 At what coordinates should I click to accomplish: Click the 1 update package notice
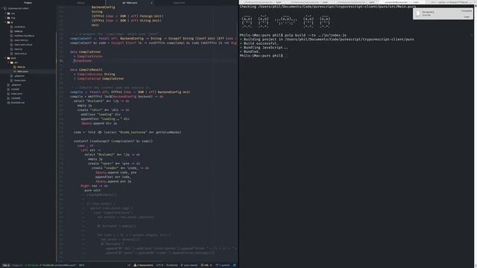223,265
